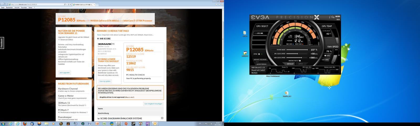Click the Windows Start button

(3, 124)
